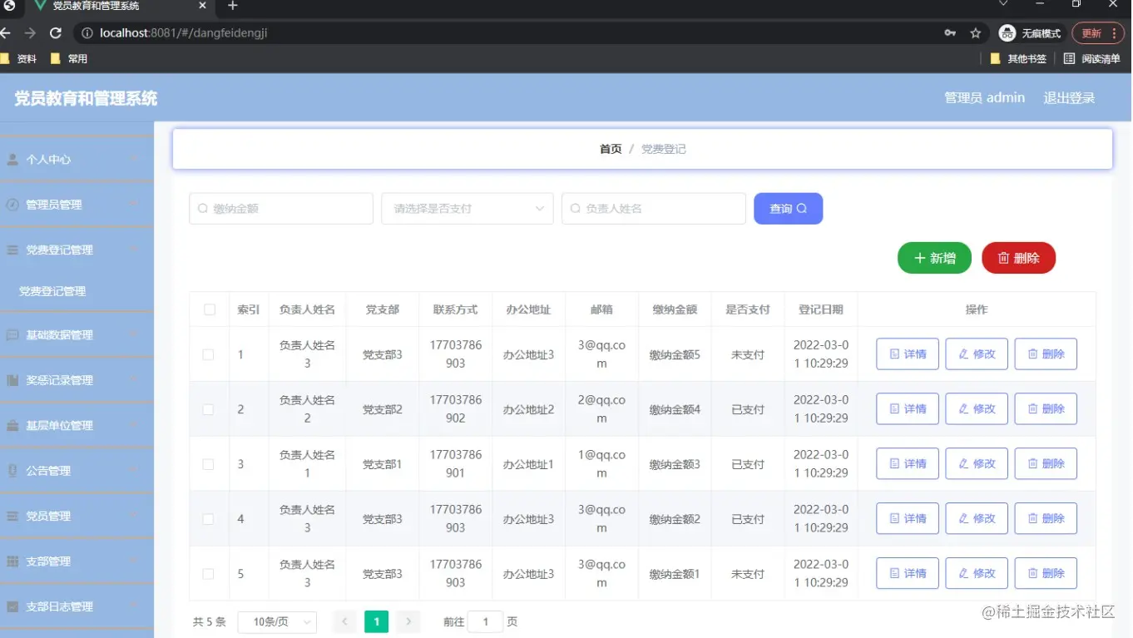1133x638 pixels.
Task: Expand the 个人中心 menu
Action: [x=77, y=160]
